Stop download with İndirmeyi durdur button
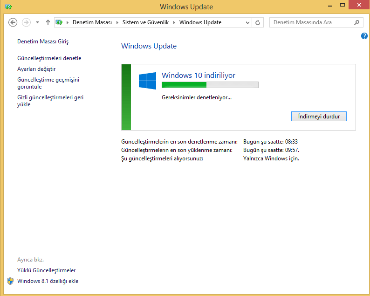The width and height of the screenshot is (370, 296). click(x=319, y=117)
